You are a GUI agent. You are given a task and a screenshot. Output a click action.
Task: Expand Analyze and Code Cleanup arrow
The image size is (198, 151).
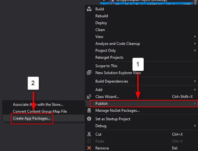click(x=195, y=44)
